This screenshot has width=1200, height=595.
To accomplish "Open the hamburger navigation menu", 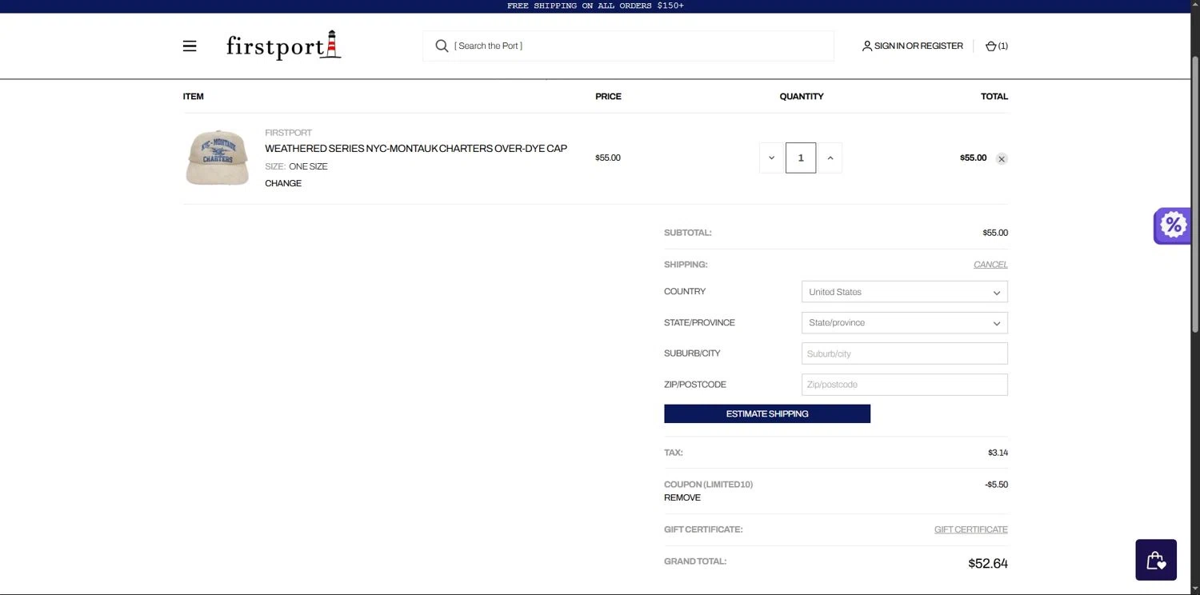I will point(190,46).
